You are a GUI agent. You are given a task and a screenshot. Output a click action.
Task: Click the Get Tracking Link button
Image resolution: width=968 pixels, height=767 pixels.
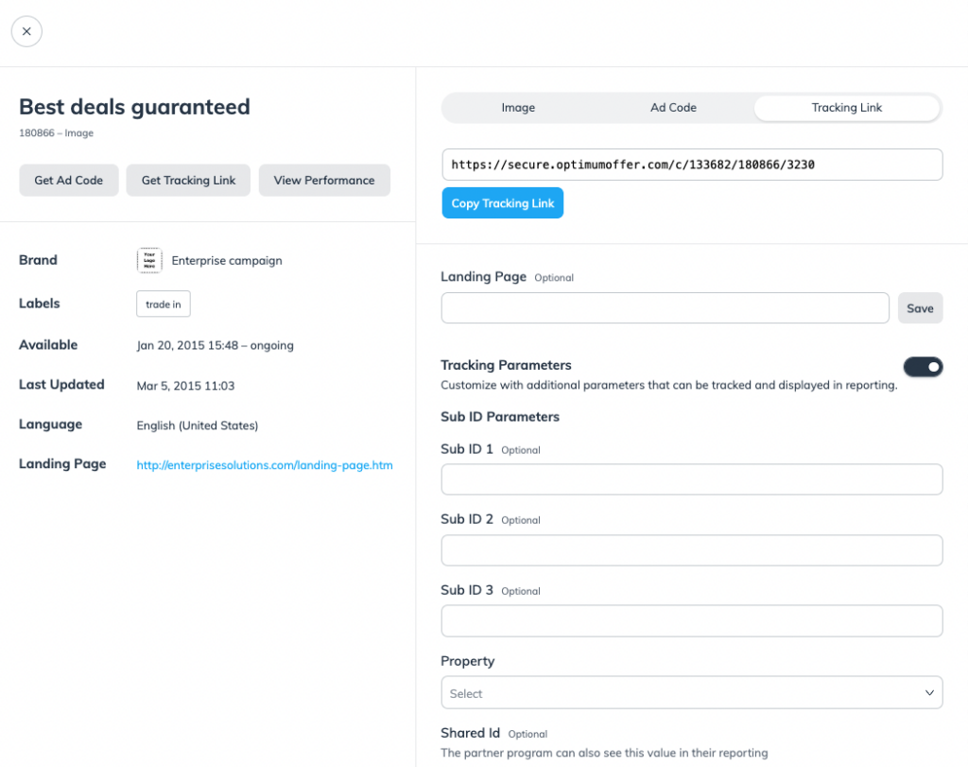coord(188,181)
